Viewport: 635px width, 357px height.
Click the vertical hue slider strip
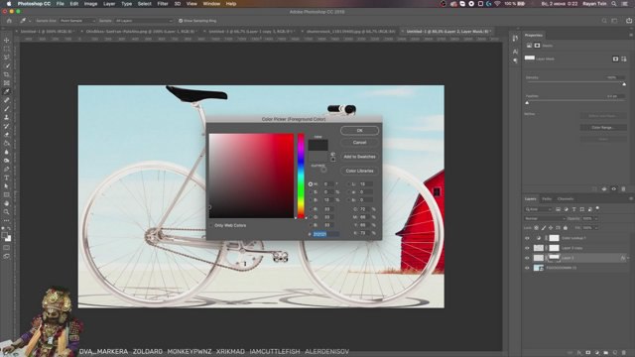tap(301, 176)
